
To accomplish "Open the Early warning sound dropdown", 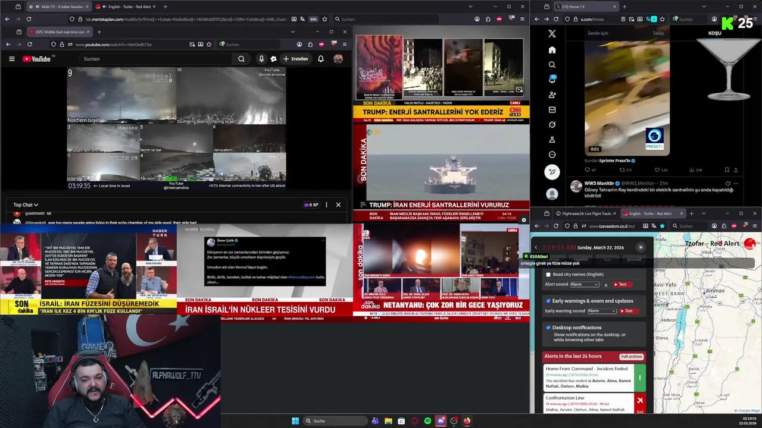I will [x=602, y=311].
